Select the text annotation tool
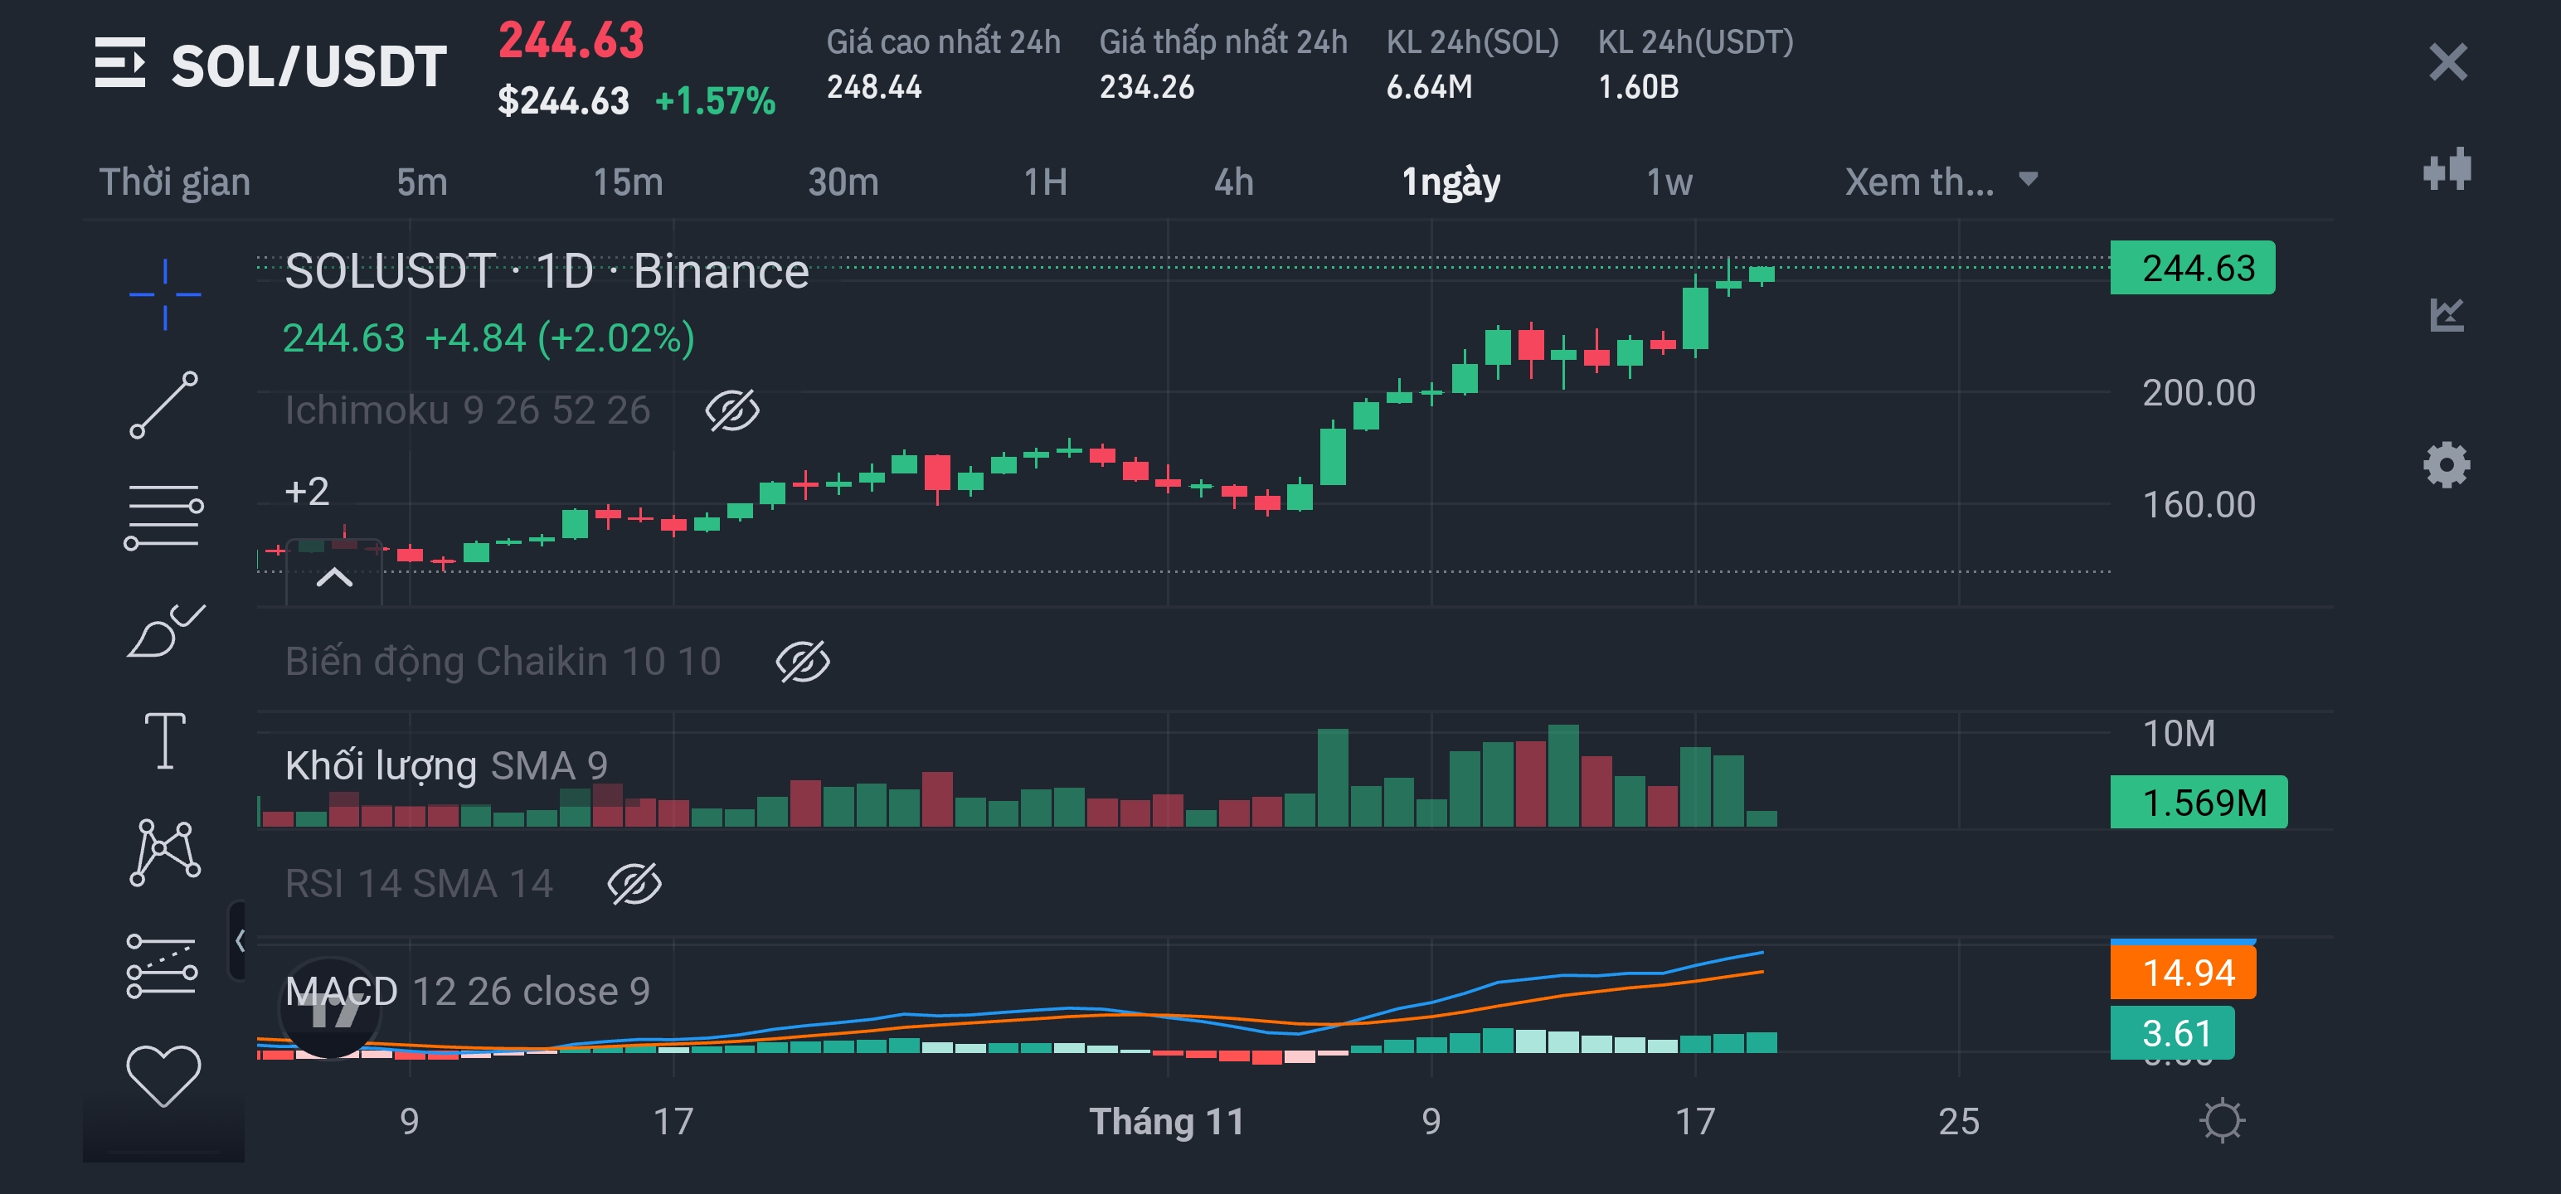 point(164,740)
